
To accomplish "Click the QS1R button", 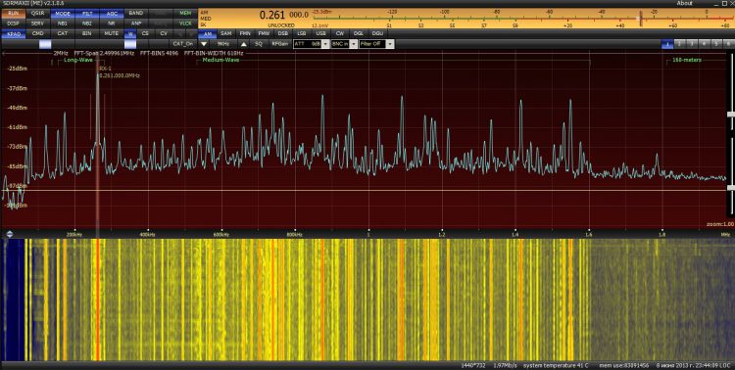I will click(x=38, y=13).
